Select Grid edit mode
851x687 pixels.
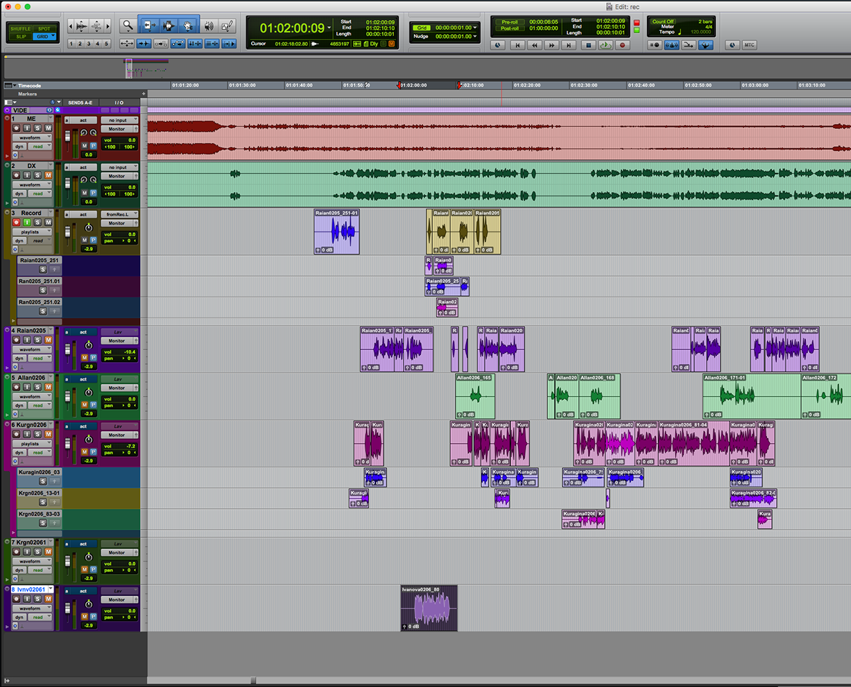44,36
